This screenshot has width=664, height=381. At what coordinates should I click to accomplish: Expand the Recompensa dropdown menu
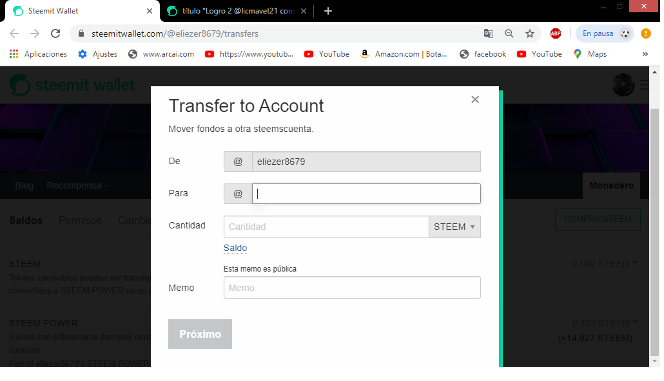click(x=77, y=185)
